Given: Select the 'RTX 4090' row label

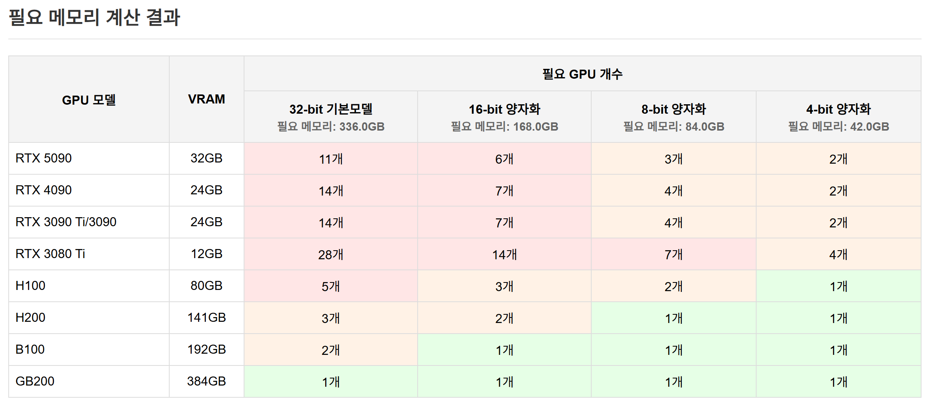Looking at the screenshot, I should tap(44, 190).
